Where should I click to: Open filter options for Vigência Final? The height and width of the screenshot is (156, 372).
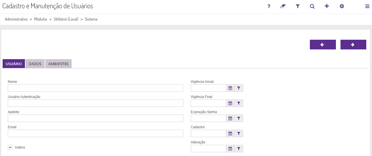(x=239, y=103)
